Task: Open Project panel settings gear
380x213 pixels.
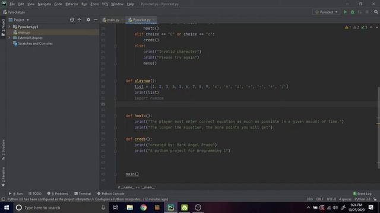Action: tap(88, 20)
